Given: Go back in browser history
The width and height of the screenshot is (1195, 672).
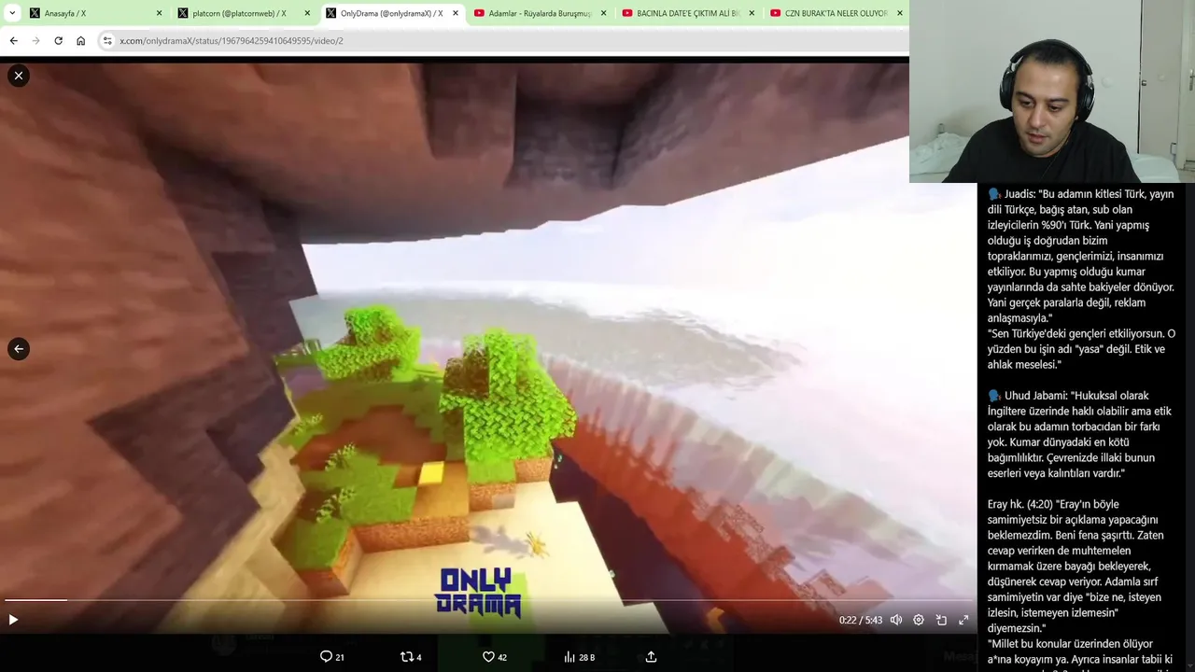Looking at the screenshot, I should tap(13, 41).
